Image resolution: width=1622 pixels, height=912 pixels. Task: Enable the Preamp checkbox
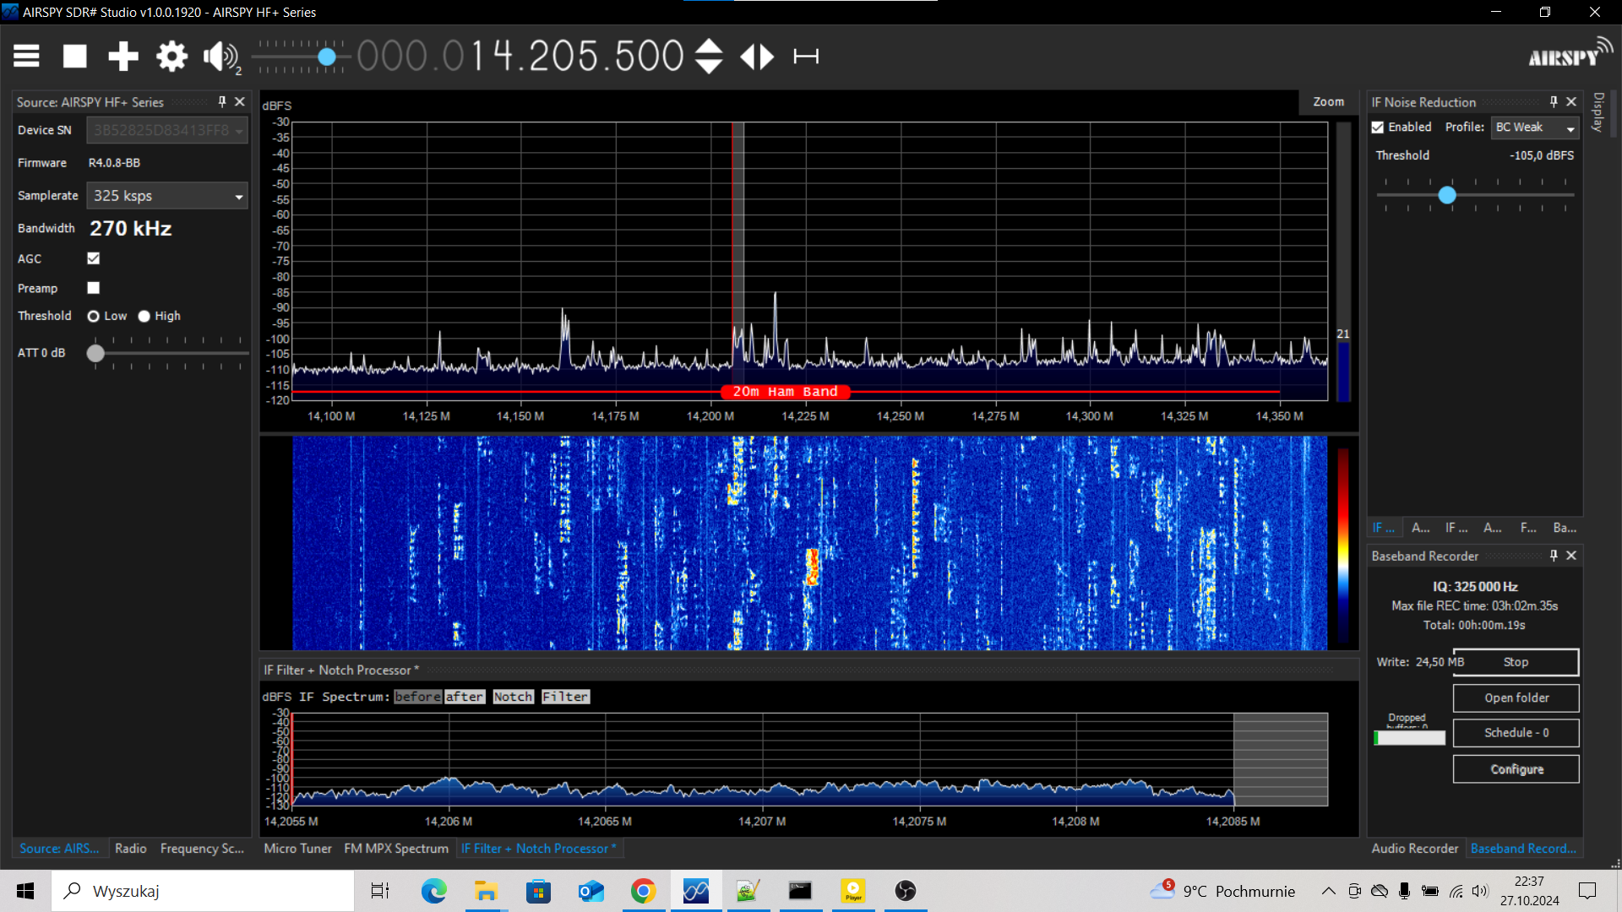tap(94, 288)
